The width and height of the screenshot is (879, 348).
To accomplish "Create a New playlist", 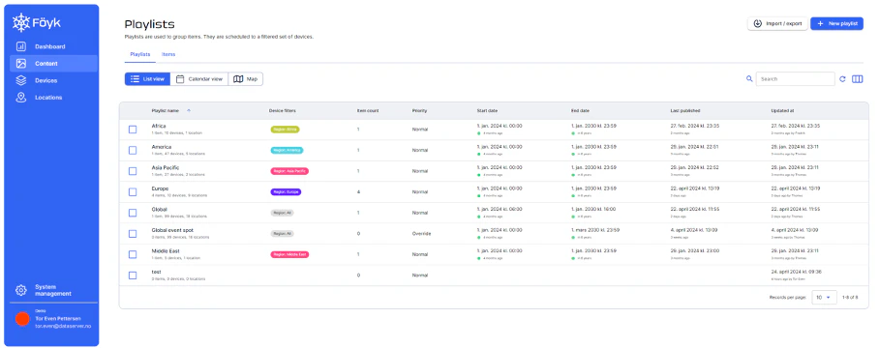I will point(836,23).
